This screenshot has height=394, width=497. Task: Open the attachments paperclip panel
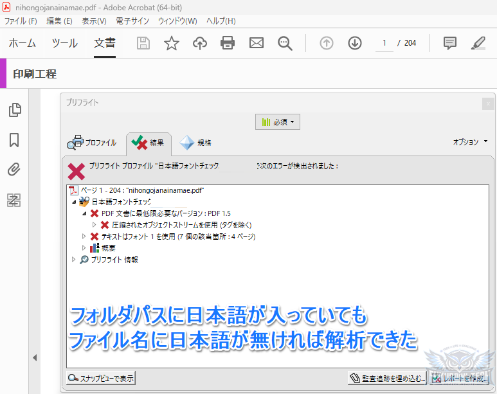pos(14,170)
